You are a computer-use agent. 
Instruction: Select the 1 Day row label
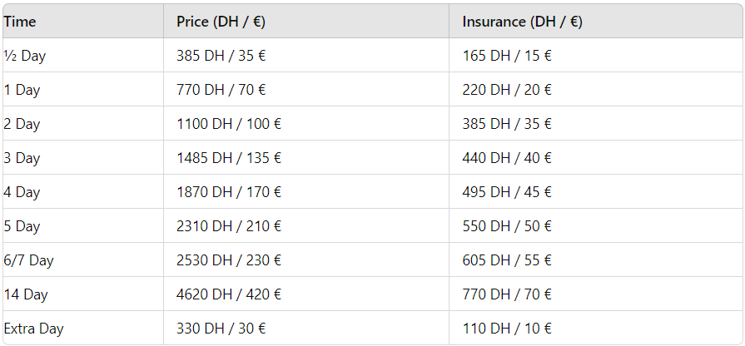[22, 90]
